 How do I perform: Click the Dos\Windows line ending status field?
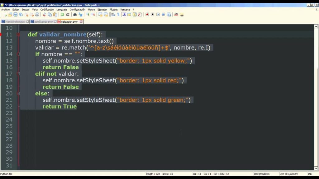pyautogui.click(x=262, y=174)
